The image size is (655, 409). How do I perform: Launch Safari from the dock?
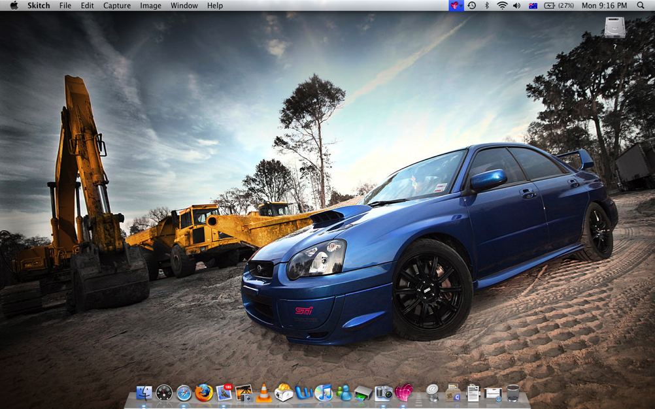(184, 393)
